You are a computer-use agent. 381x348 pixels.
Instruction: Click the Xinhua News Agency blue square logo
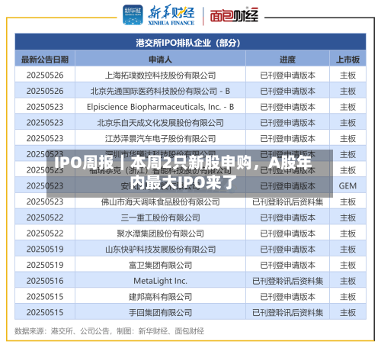pyautogui.click(x=133, y=14)
